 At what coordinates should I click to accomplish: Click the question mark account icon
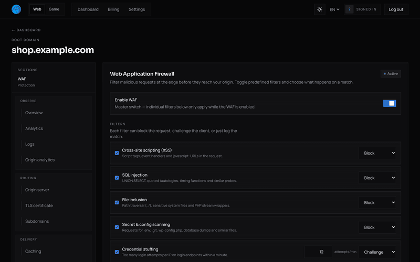(349, 9)
